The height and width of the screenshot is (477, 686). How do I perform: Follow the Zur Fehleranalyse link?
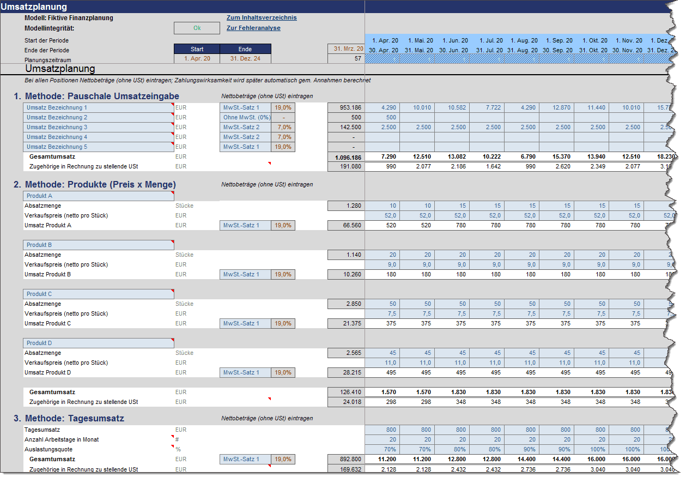253,28
